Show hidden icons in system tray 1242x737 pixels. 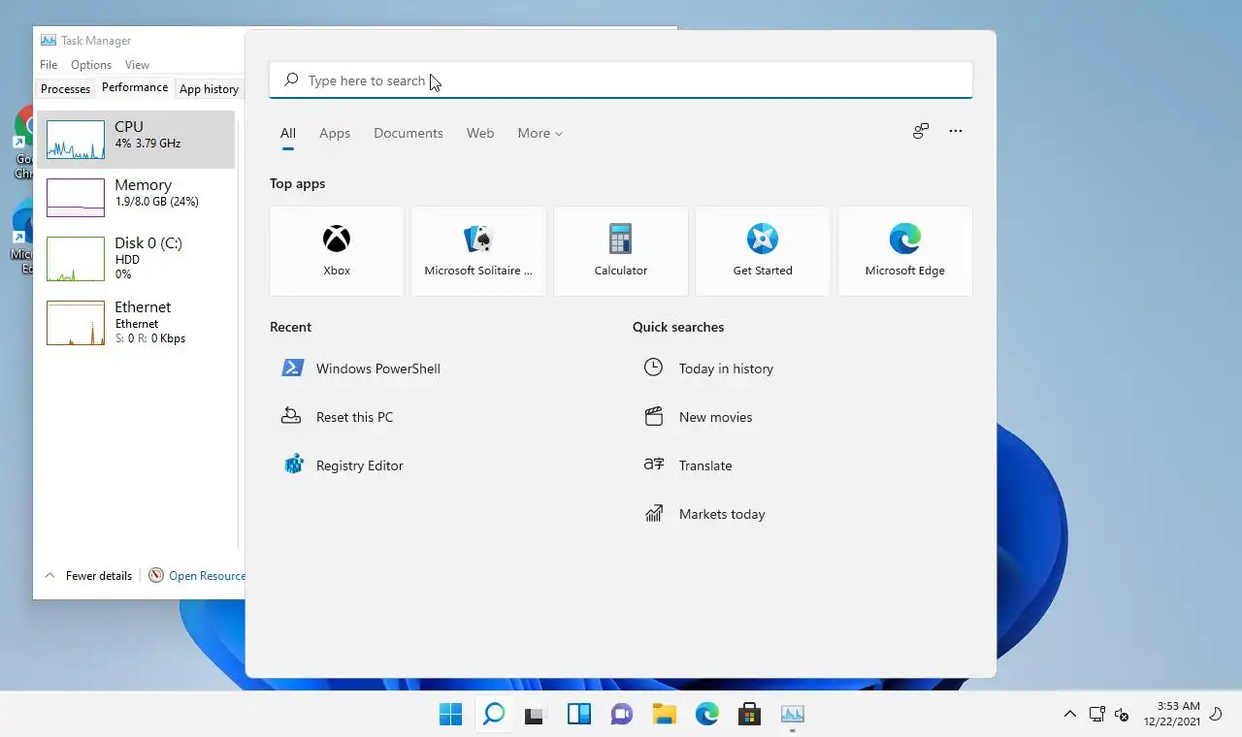coord(1070,715)
